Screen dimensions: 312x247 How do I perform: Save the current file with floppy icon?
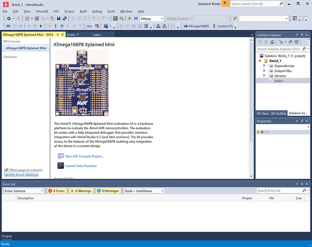(58, 19)
